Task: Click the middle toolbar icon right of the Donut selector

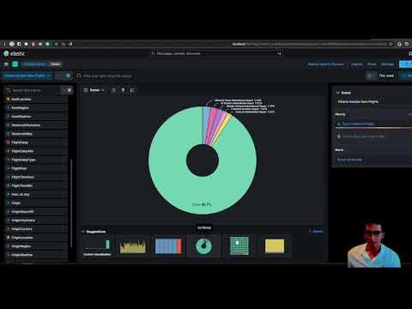Action: coord(123,90)
